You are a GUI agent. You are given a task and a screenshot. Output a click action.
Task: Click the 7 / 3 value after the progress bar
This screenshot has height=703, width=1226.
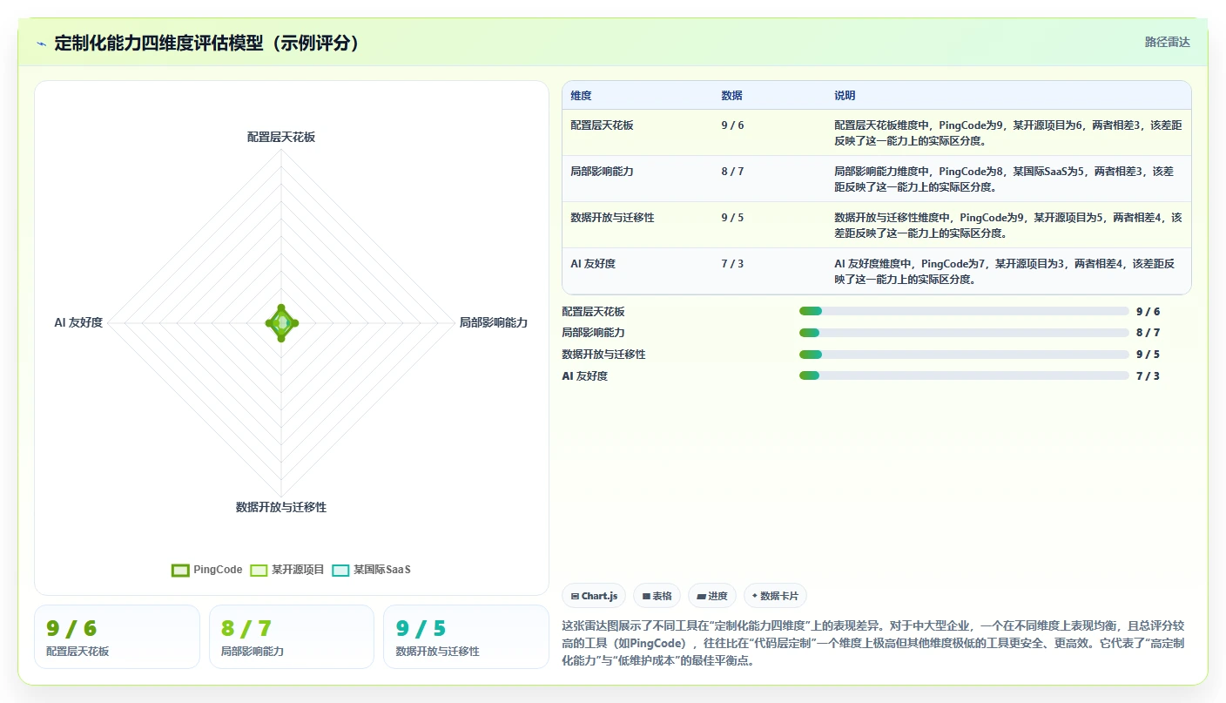coord(1148,376)
